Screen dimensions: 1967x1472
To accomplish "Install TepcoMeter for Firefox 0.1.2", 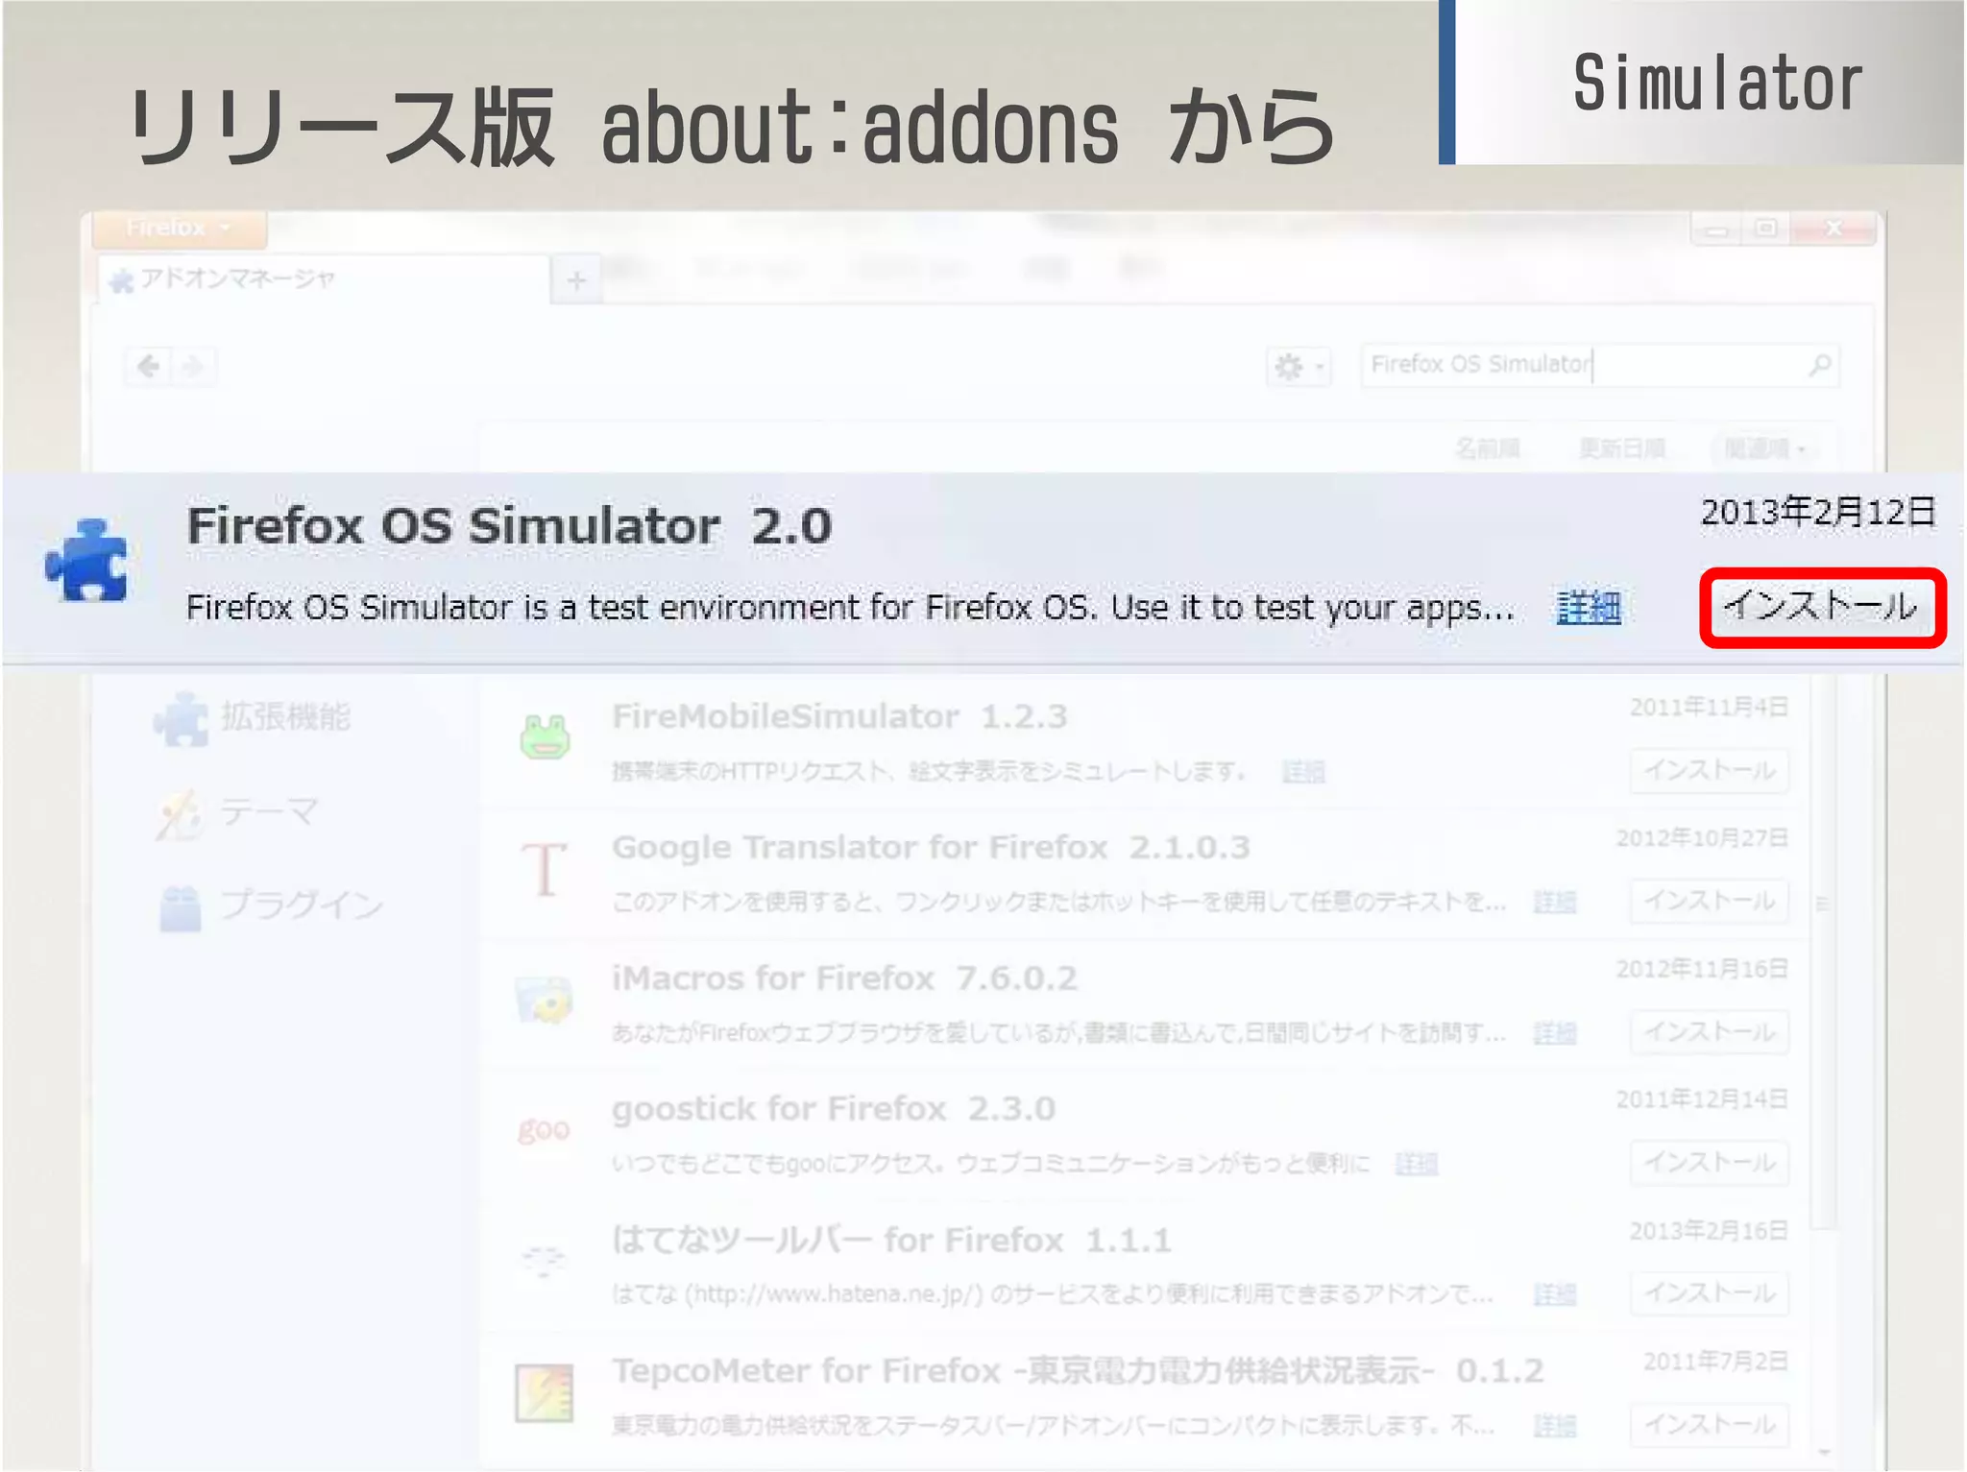I will (x=1710, y=1425).
